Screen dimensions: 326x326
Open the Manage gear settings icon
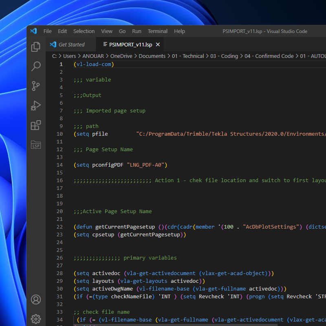[36, 319]
